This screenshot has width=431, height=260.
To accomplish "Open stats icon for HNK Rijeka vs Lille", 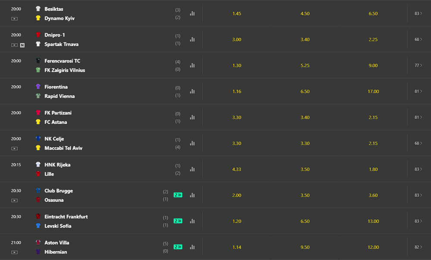I will point(192,169).
